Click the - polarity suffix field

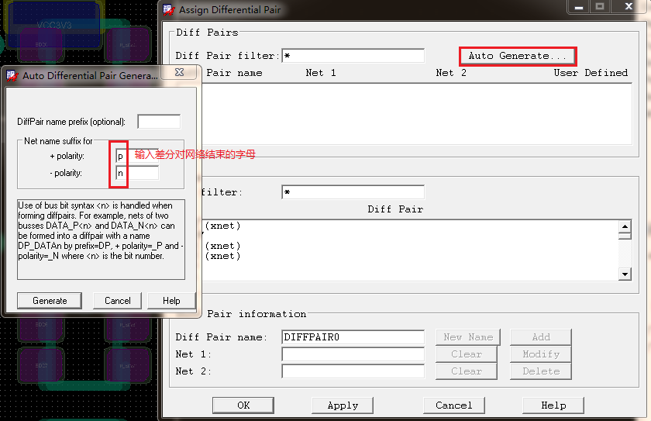(x=137, y=173)
